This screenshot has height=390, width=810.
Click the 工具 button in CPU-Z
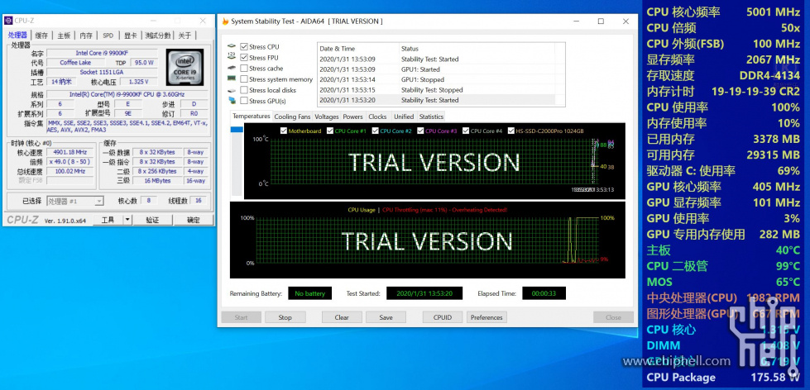click(108, 221)
